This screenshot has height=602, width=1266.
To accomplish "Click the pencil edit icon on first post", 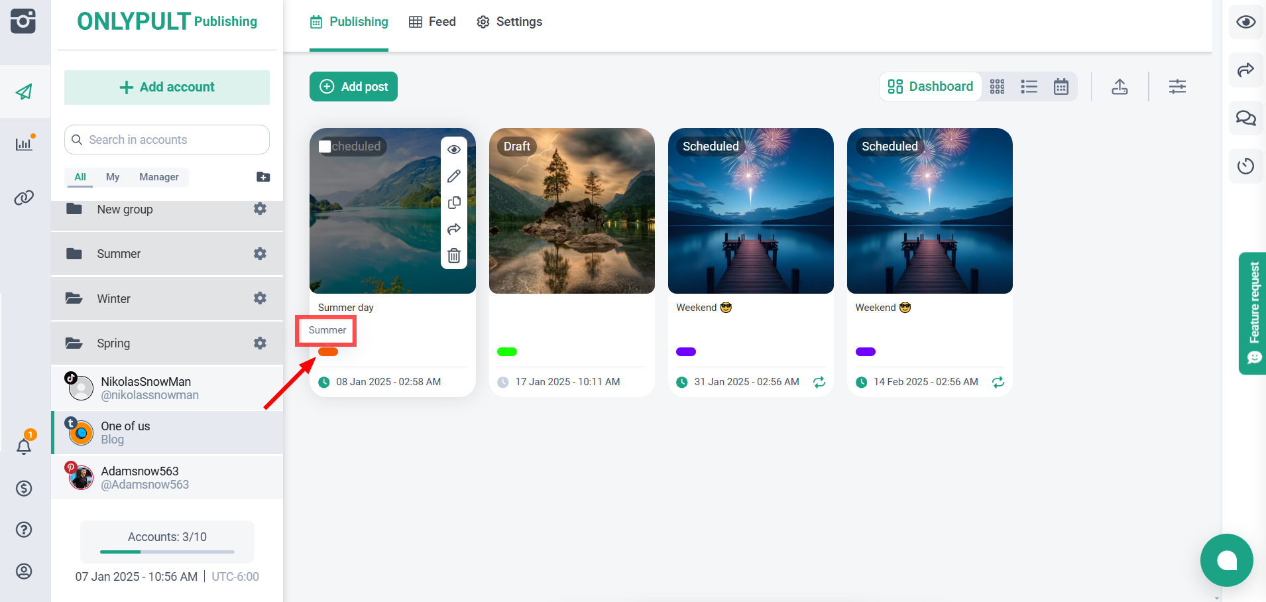I will pyautogui.click(x=454, y=176).
